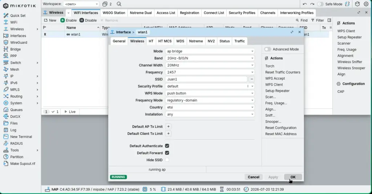Switch to the General tab in dialog

[x=119, y=41]
